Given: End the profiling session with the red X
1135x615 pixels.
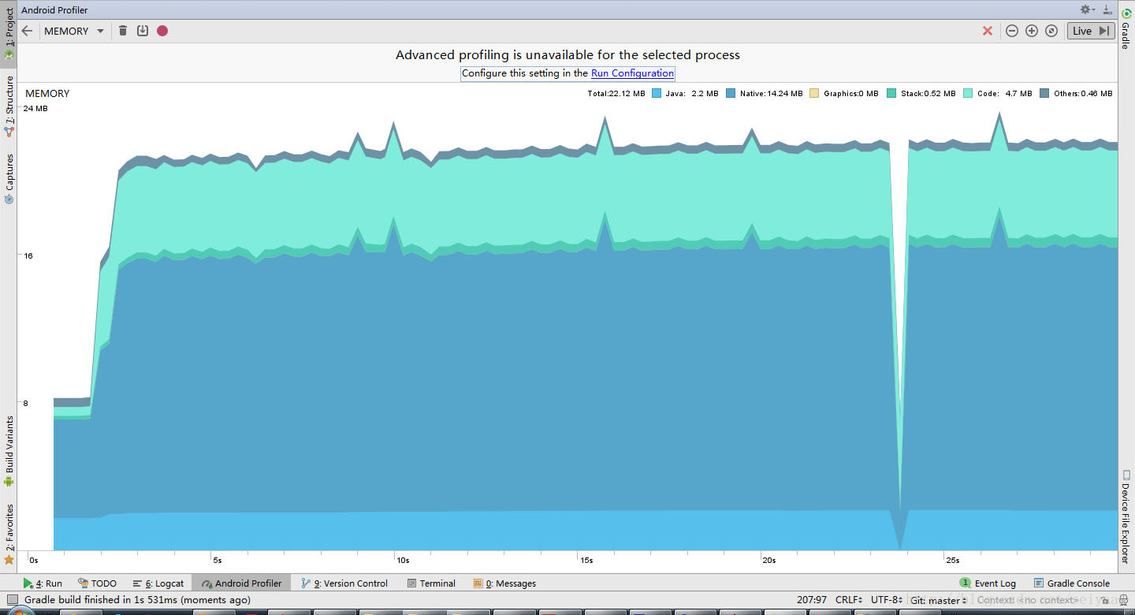Looking at the screenshot, I should point(987,31).
